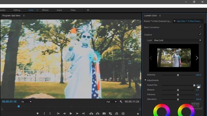This screenshot has height=116, width=207.
Task: Click the Intensity value 100.0
Action: pyautogui.click(x=198, y=75)
